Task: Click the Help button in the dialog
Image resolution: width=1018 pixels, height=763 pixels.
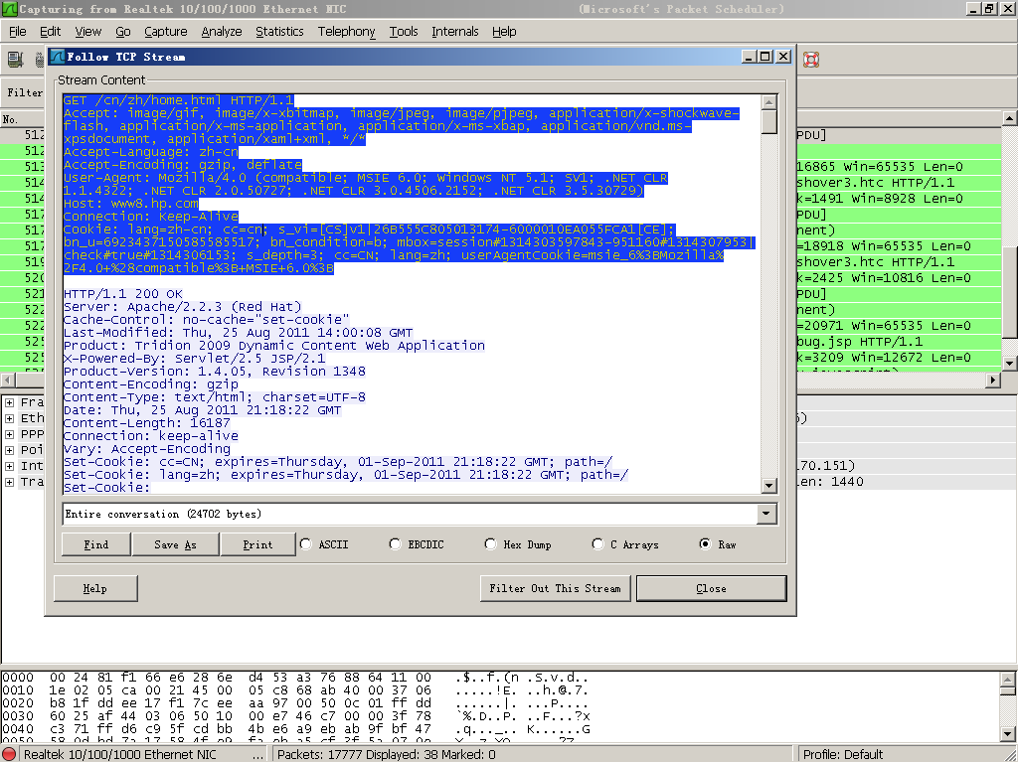Action: [x=94, y=588]
